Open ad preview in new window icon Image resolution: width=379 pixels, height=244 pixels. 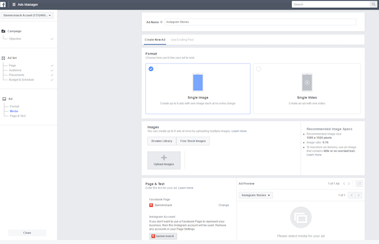pos(359,184)
